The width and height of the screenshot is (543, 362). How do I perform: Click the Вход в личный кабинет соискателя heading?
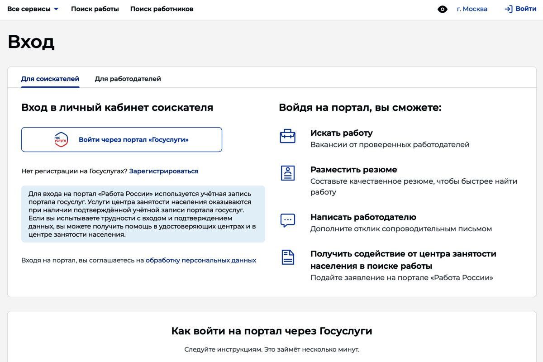[x=117, y=108]
